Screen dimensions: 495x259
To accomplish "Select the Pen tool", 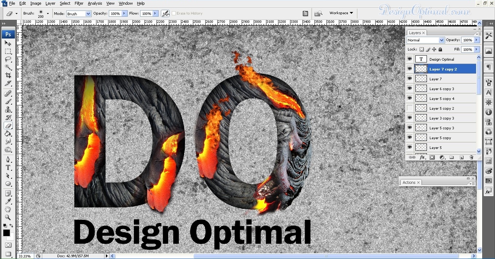I will [x=8, y=159].
